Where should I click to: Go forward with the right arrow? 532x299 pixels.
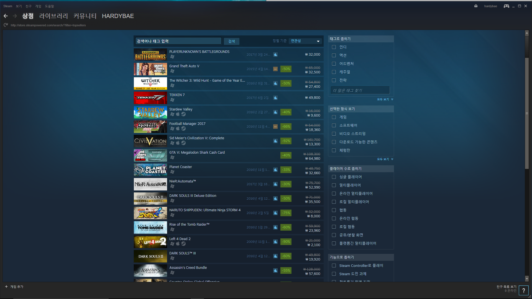tap(15, 16)
